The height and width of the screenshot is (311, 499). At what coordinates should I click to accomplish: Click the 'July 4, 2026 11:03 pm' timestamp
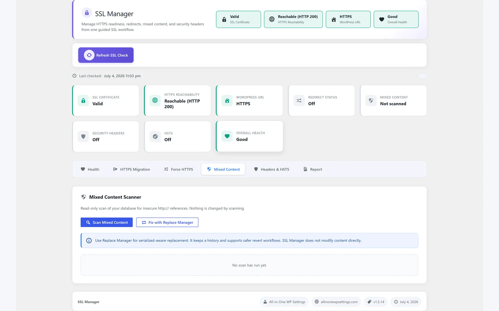pyautogui.click(x=122, y=76)
